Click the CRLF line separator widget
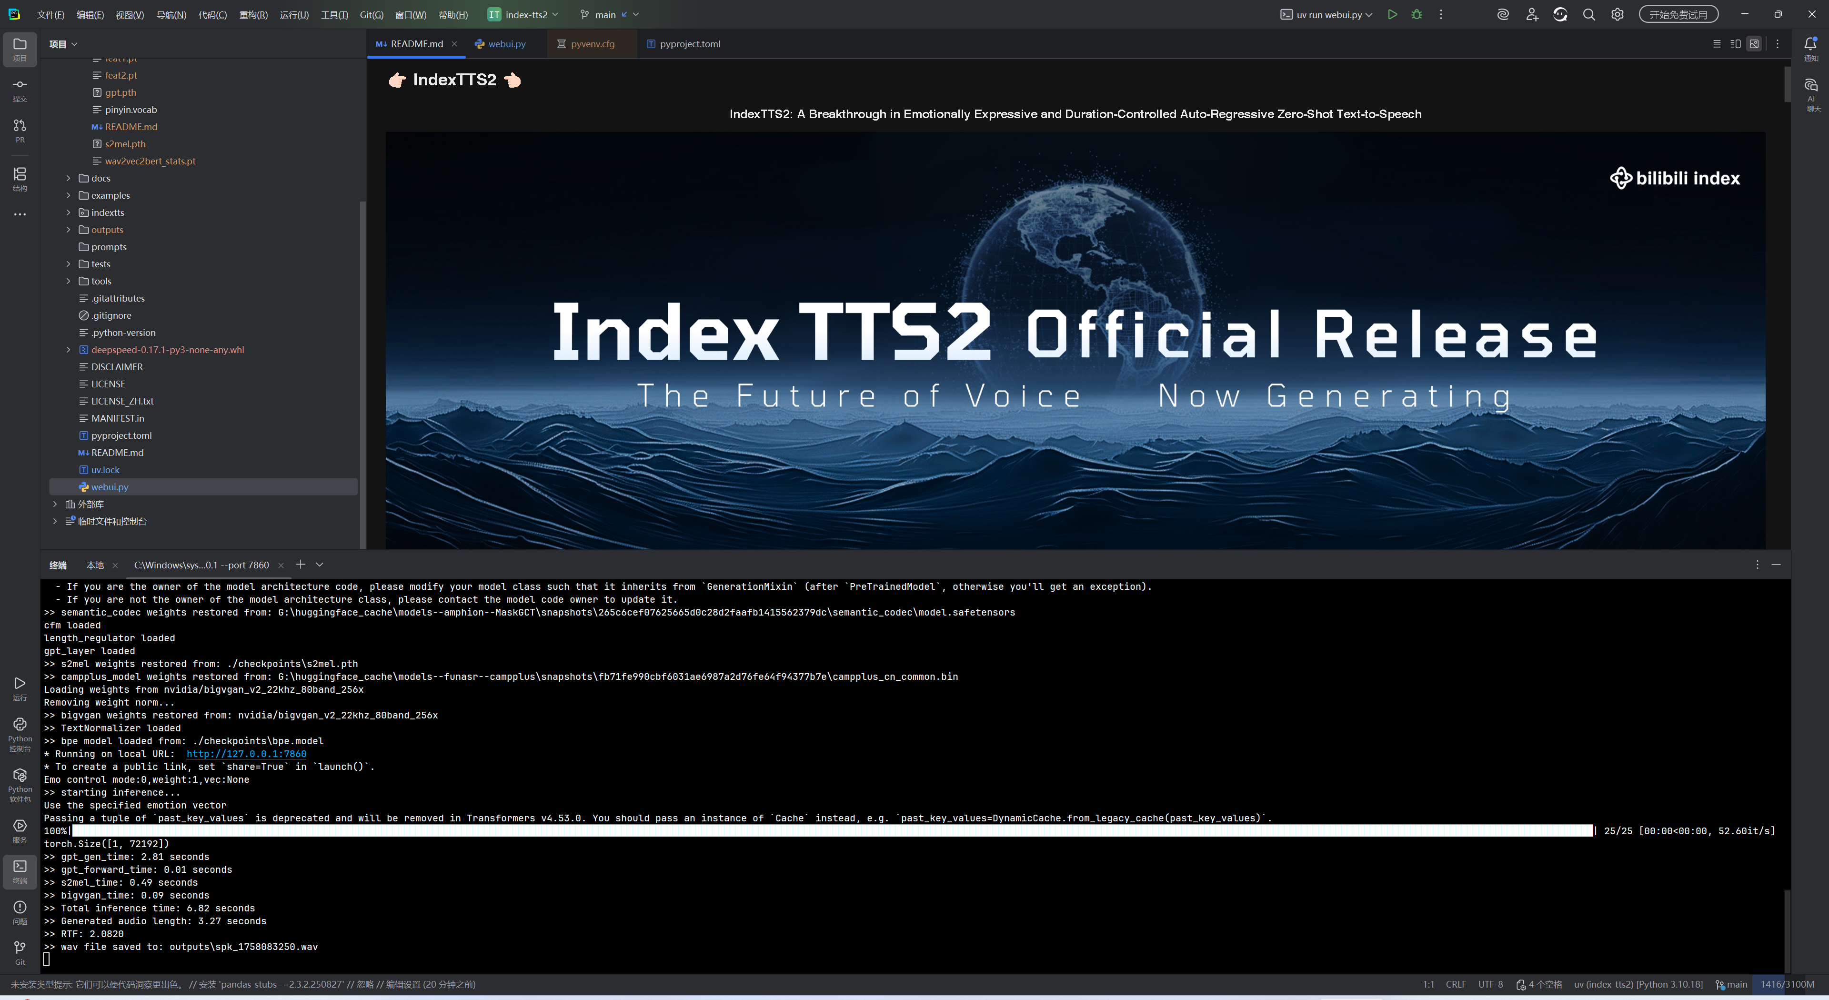 [x=1456, y=984]
